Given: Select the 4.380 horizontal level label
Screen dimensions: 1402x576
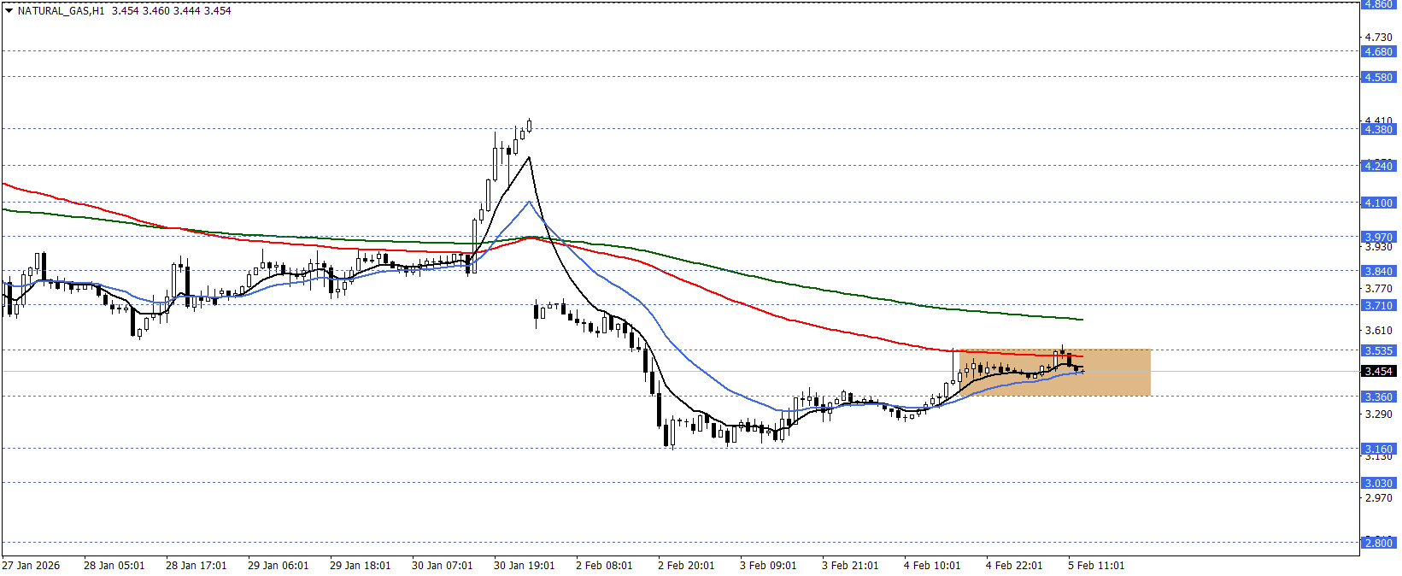Looking at the screenshot, I should [1378, 130].
